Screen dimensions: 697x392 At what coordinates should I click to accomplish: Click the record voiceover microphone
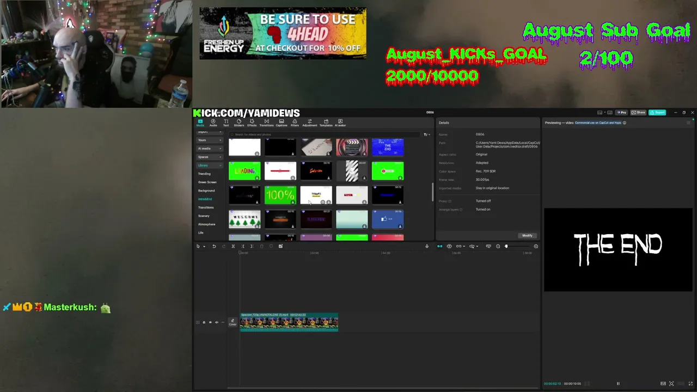tap(427, 247)
